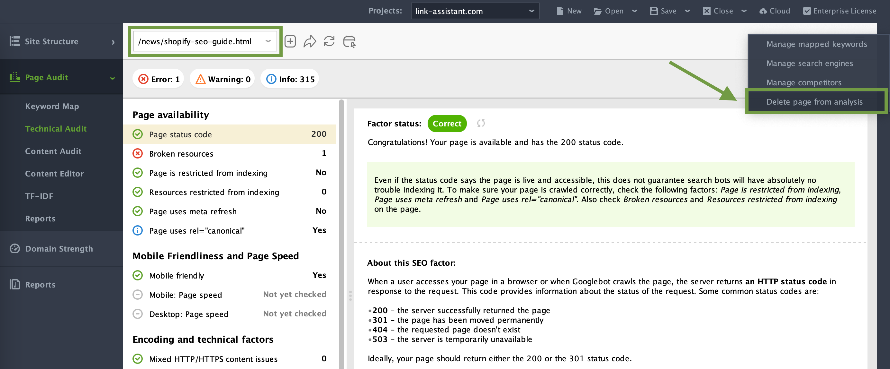Expand the Site Structure section arrow
The image size is (890, 369).
click(113, 42)
